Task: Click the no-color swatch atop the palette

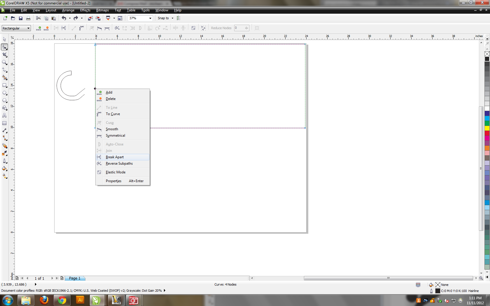Action: [x=487, y=54]
